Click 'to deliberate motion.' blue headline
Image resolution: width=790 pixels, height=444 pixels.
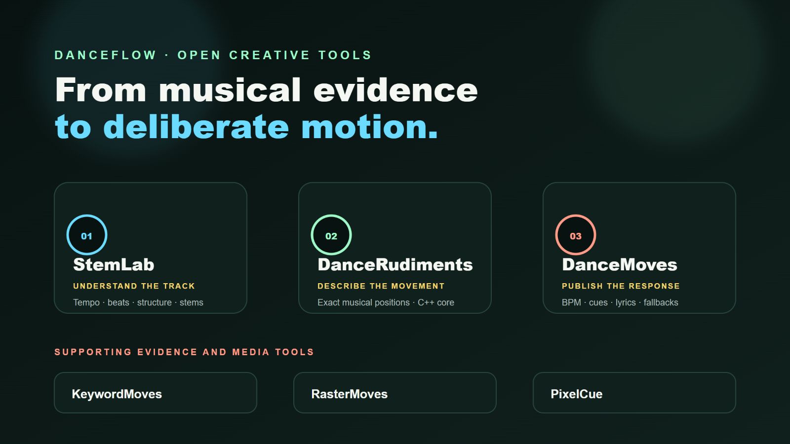point(246,127)
